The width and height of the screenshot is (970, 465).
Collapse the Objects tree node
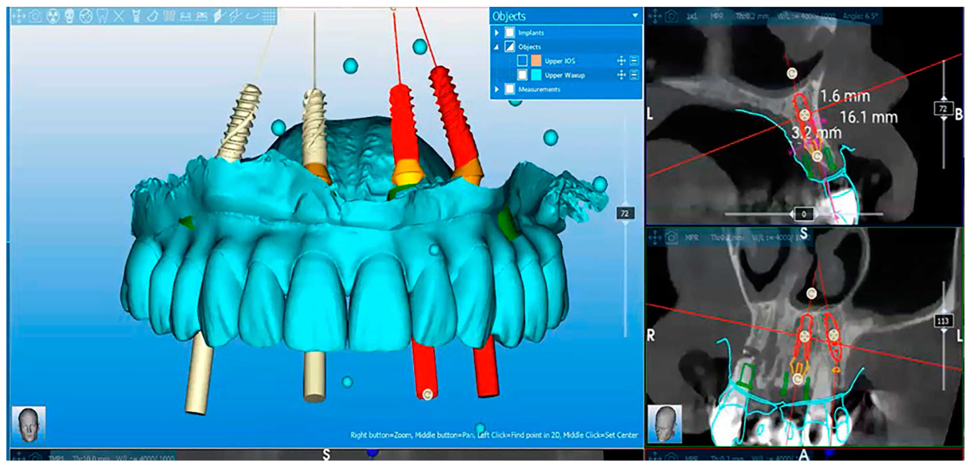click(x=497, y=47)
